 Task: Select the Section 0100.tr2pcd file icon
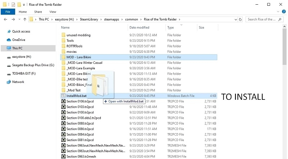tap(63, 112)
